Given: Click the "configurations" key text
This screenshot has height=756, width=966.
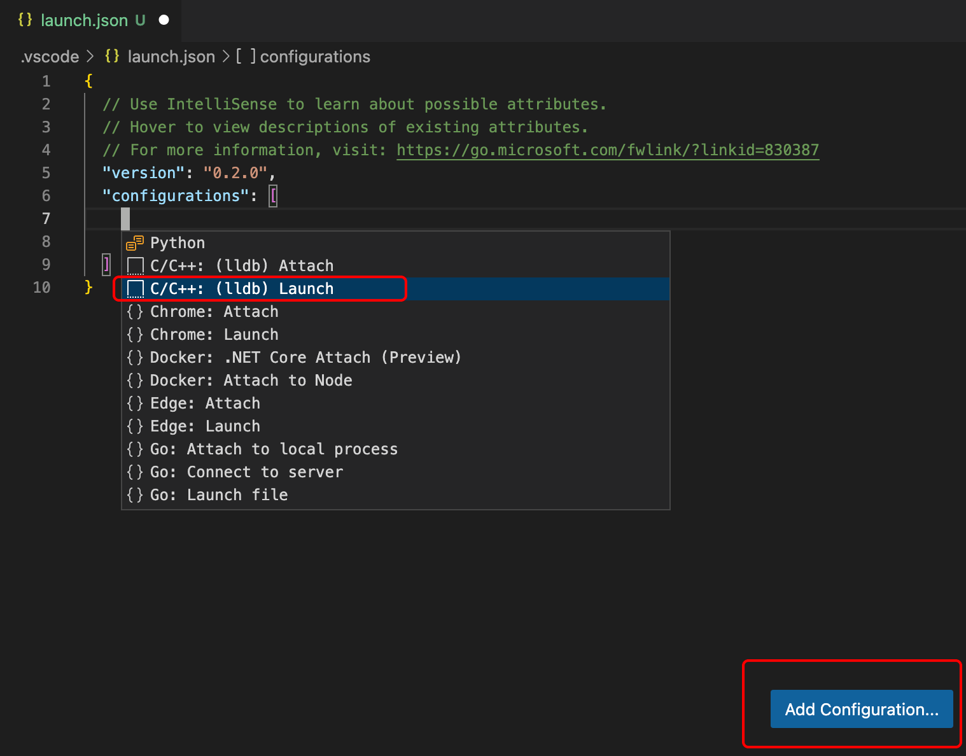Looking at the screenshot, I should [x=176, y=196].
